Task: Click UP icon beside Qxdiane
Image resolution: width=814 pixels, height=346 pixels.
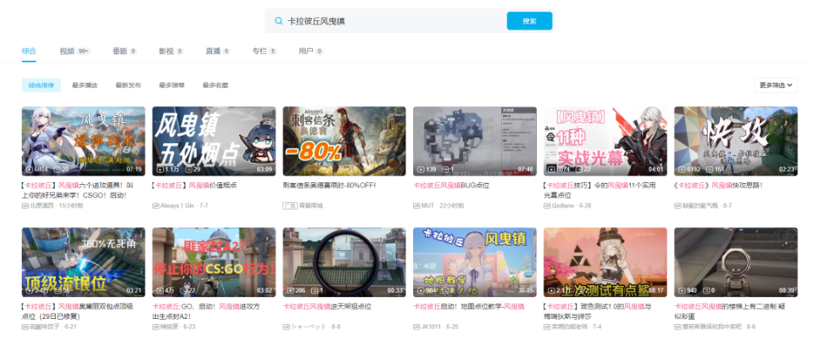Action: coord(547,206)
